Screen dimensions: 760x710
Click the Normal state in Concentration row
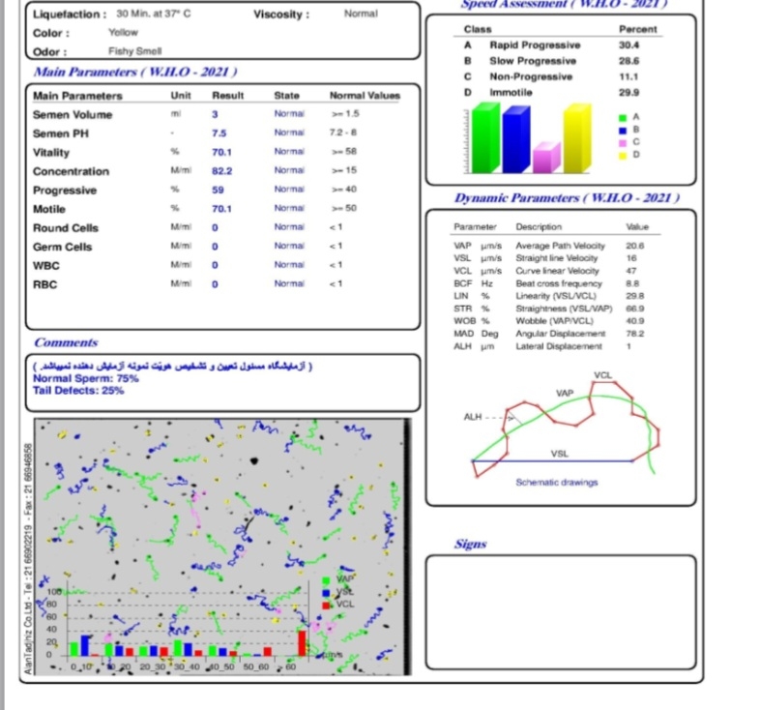pyautogui.click(x=289, y=170)
